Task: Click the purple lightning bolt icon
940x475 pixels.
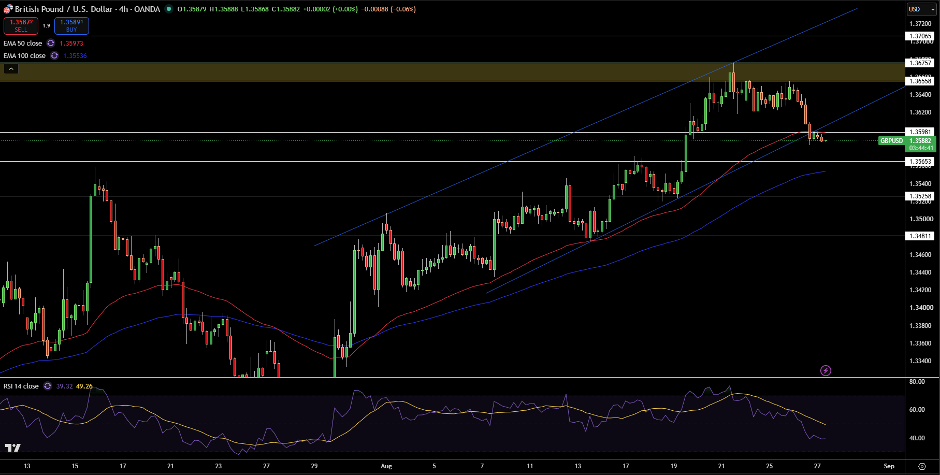Action: 826,370
